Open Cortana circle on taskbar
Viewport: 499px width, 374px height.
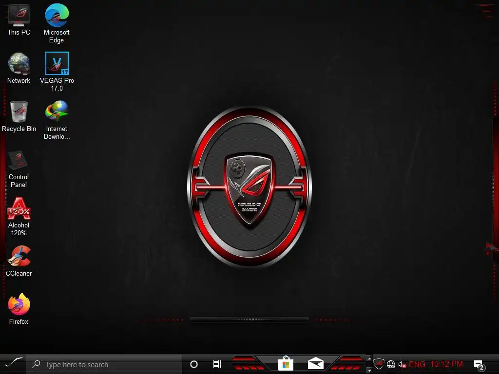[x=193, y=364]
